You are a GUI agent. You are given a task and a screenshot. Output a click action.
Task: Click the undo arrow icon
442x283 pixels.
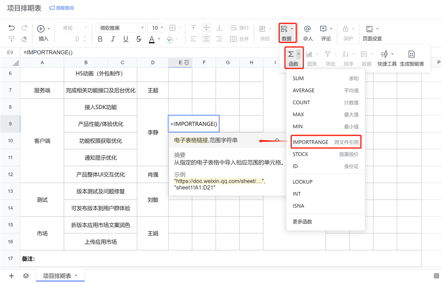(11, 28)
